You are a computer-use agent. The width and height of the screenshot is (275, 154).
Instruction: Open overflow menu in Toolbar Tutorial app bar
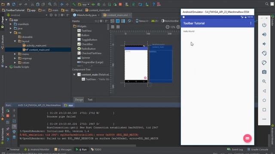(251, 23)
